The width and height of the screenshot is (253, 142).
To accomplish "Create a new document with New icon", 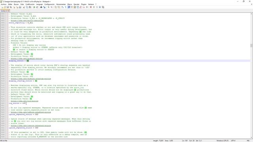I will click(2, 7).
